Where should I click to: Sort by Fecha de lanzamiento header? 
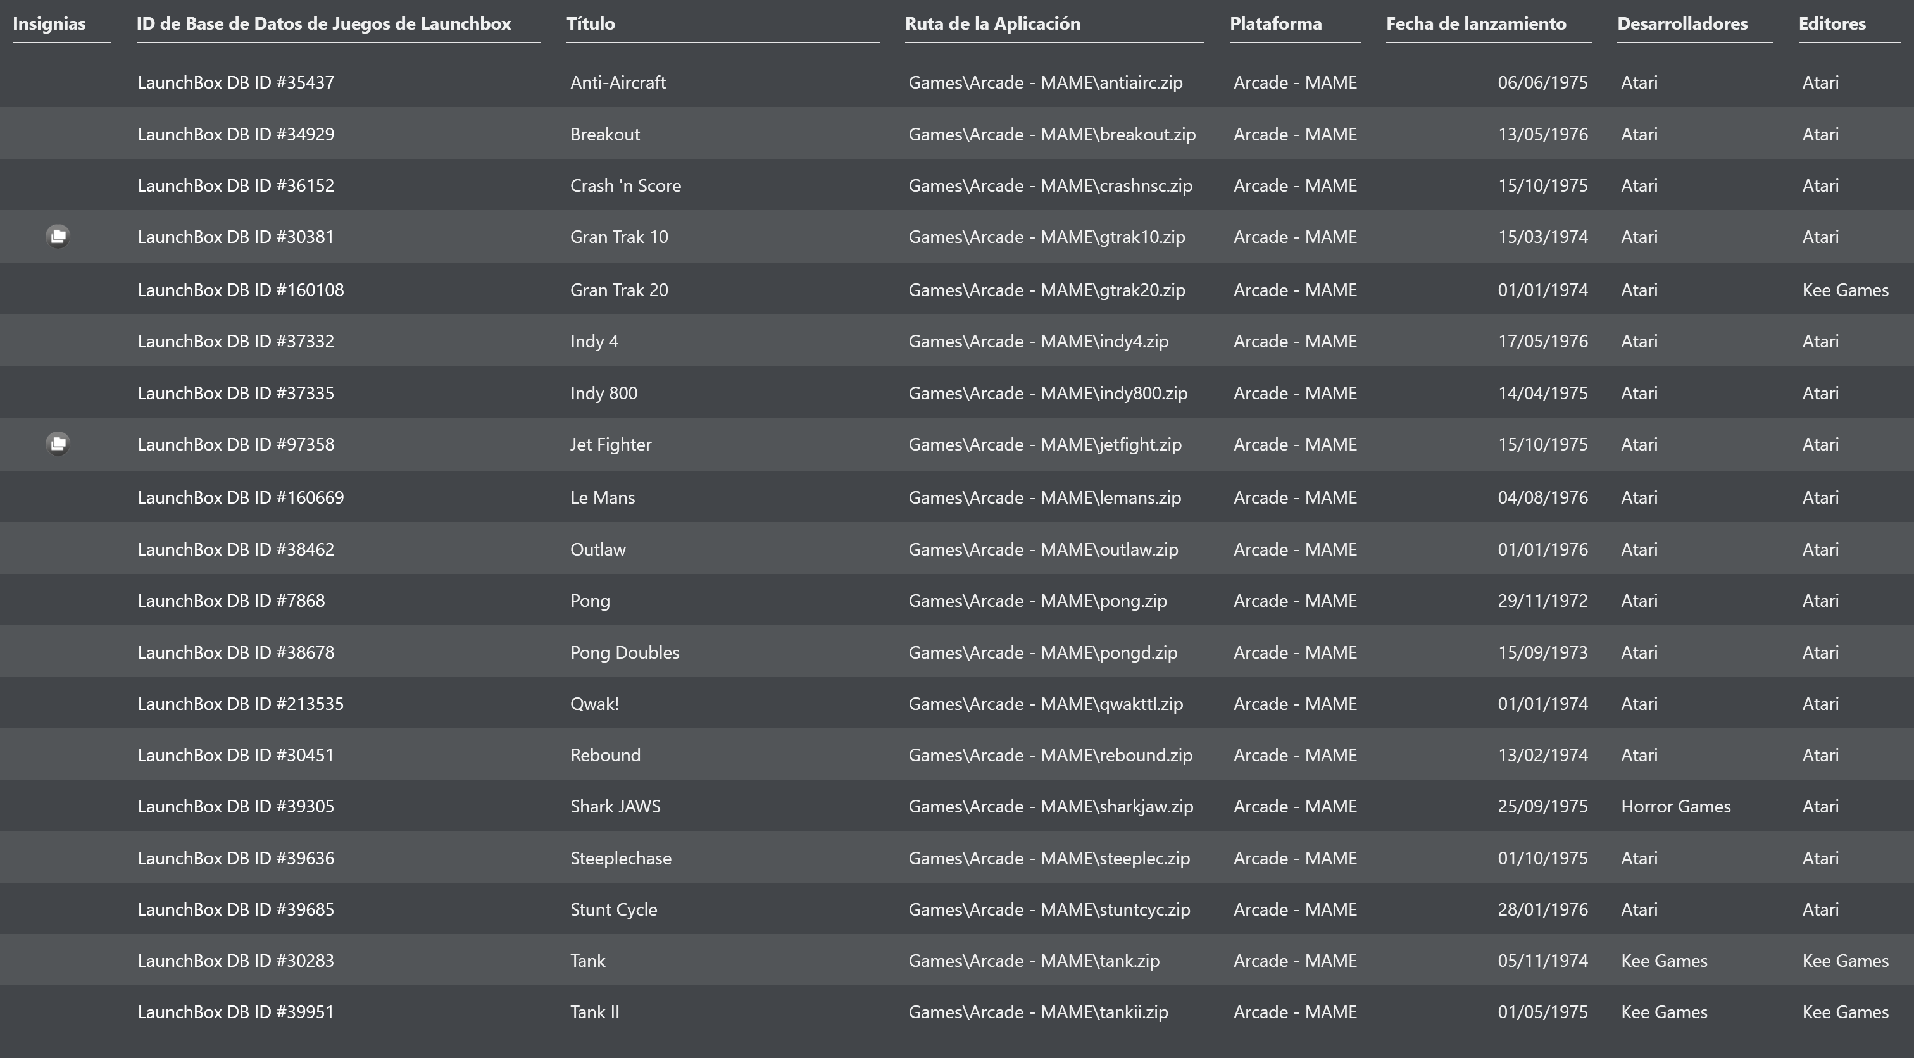[1477, 24]
